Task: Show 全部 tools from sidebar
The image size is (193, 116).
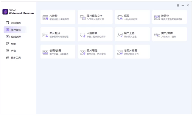Action: point(15,44)
